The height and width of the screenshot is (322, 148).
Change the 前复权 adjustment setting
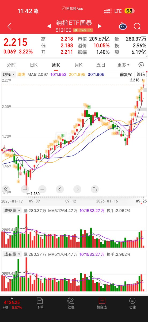click(x=126, y=74)
